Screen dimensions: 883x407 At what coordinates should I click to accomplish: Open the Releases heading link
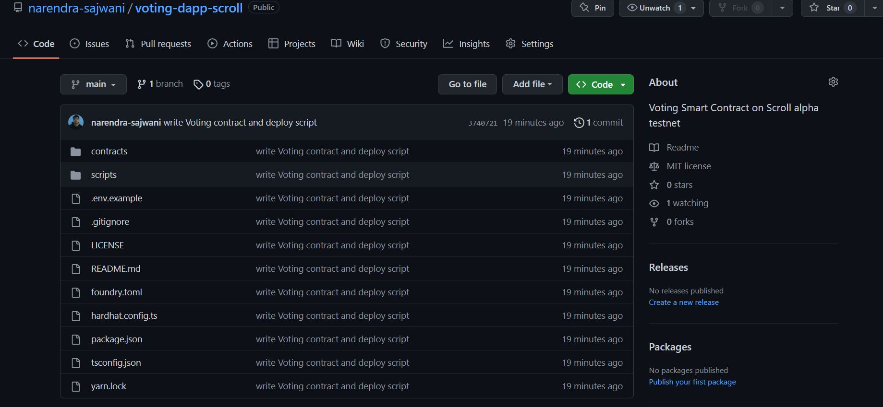pos(668,267)
